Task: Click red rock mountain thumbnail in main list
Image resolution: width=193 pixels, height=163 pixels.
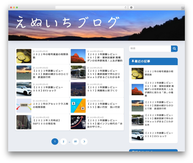Action: [78, 56]
